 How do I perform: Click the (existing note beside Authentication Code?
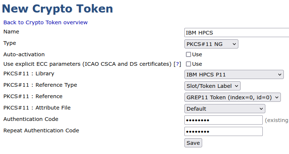pyautogui.click(x=276, y=120)
